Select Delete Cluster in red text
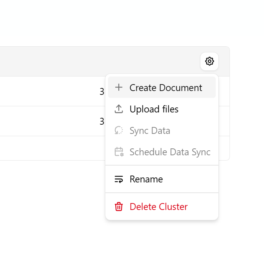The width and height of the screenshot is (264, 257). [x=159, y=207]
